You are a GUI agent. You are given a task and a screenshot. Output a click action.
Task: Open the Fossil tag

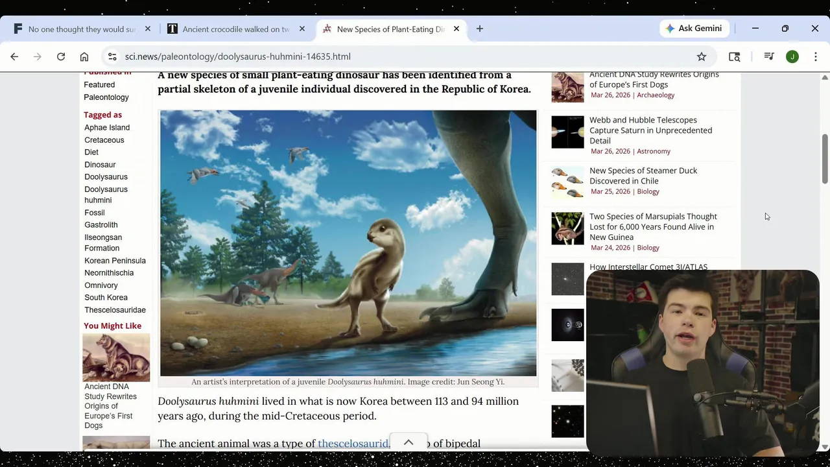click(95, 213)
